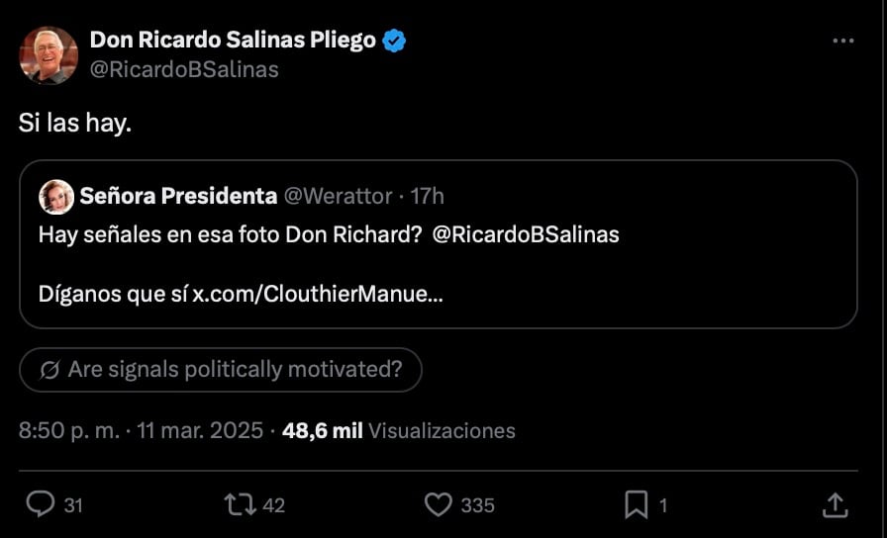Open the x.com/ClouthierManue... link
Image resolution: width=887 pixels, height=538 pixels.
pyautogui.click(x=317, y=295)
